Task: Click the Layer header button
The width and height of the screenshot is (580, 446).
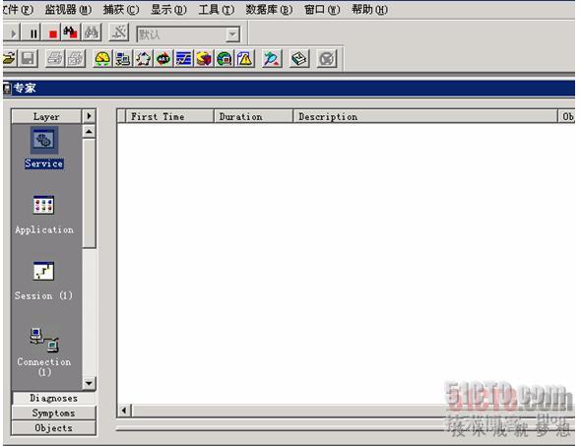Action: pyautogui.click(x=46, y=116)
